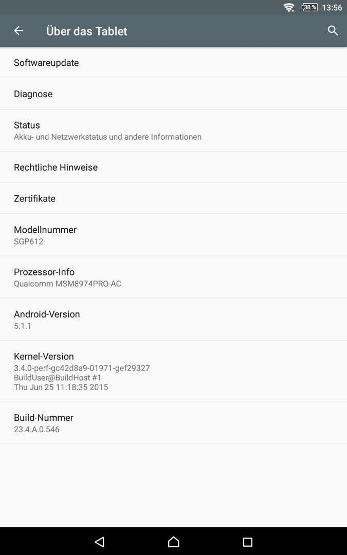Tap the Android home navigation button

coord(174,542)
